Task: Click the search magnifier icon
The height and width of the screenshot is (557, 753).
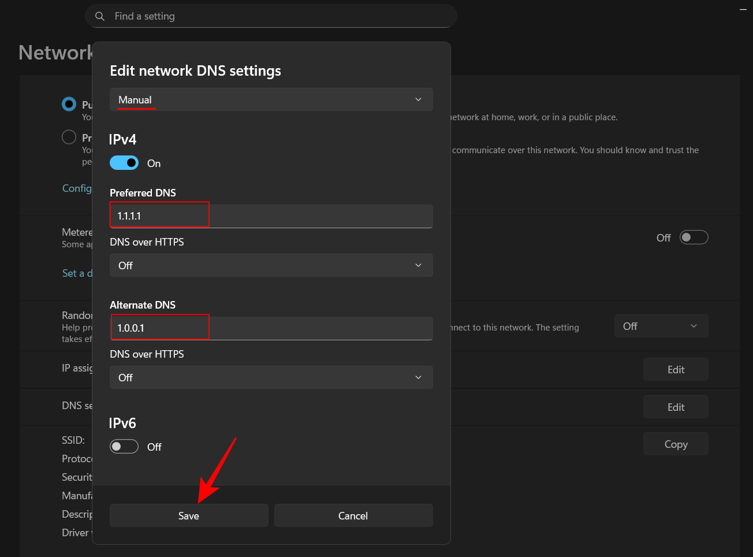Action: point(100,16)
